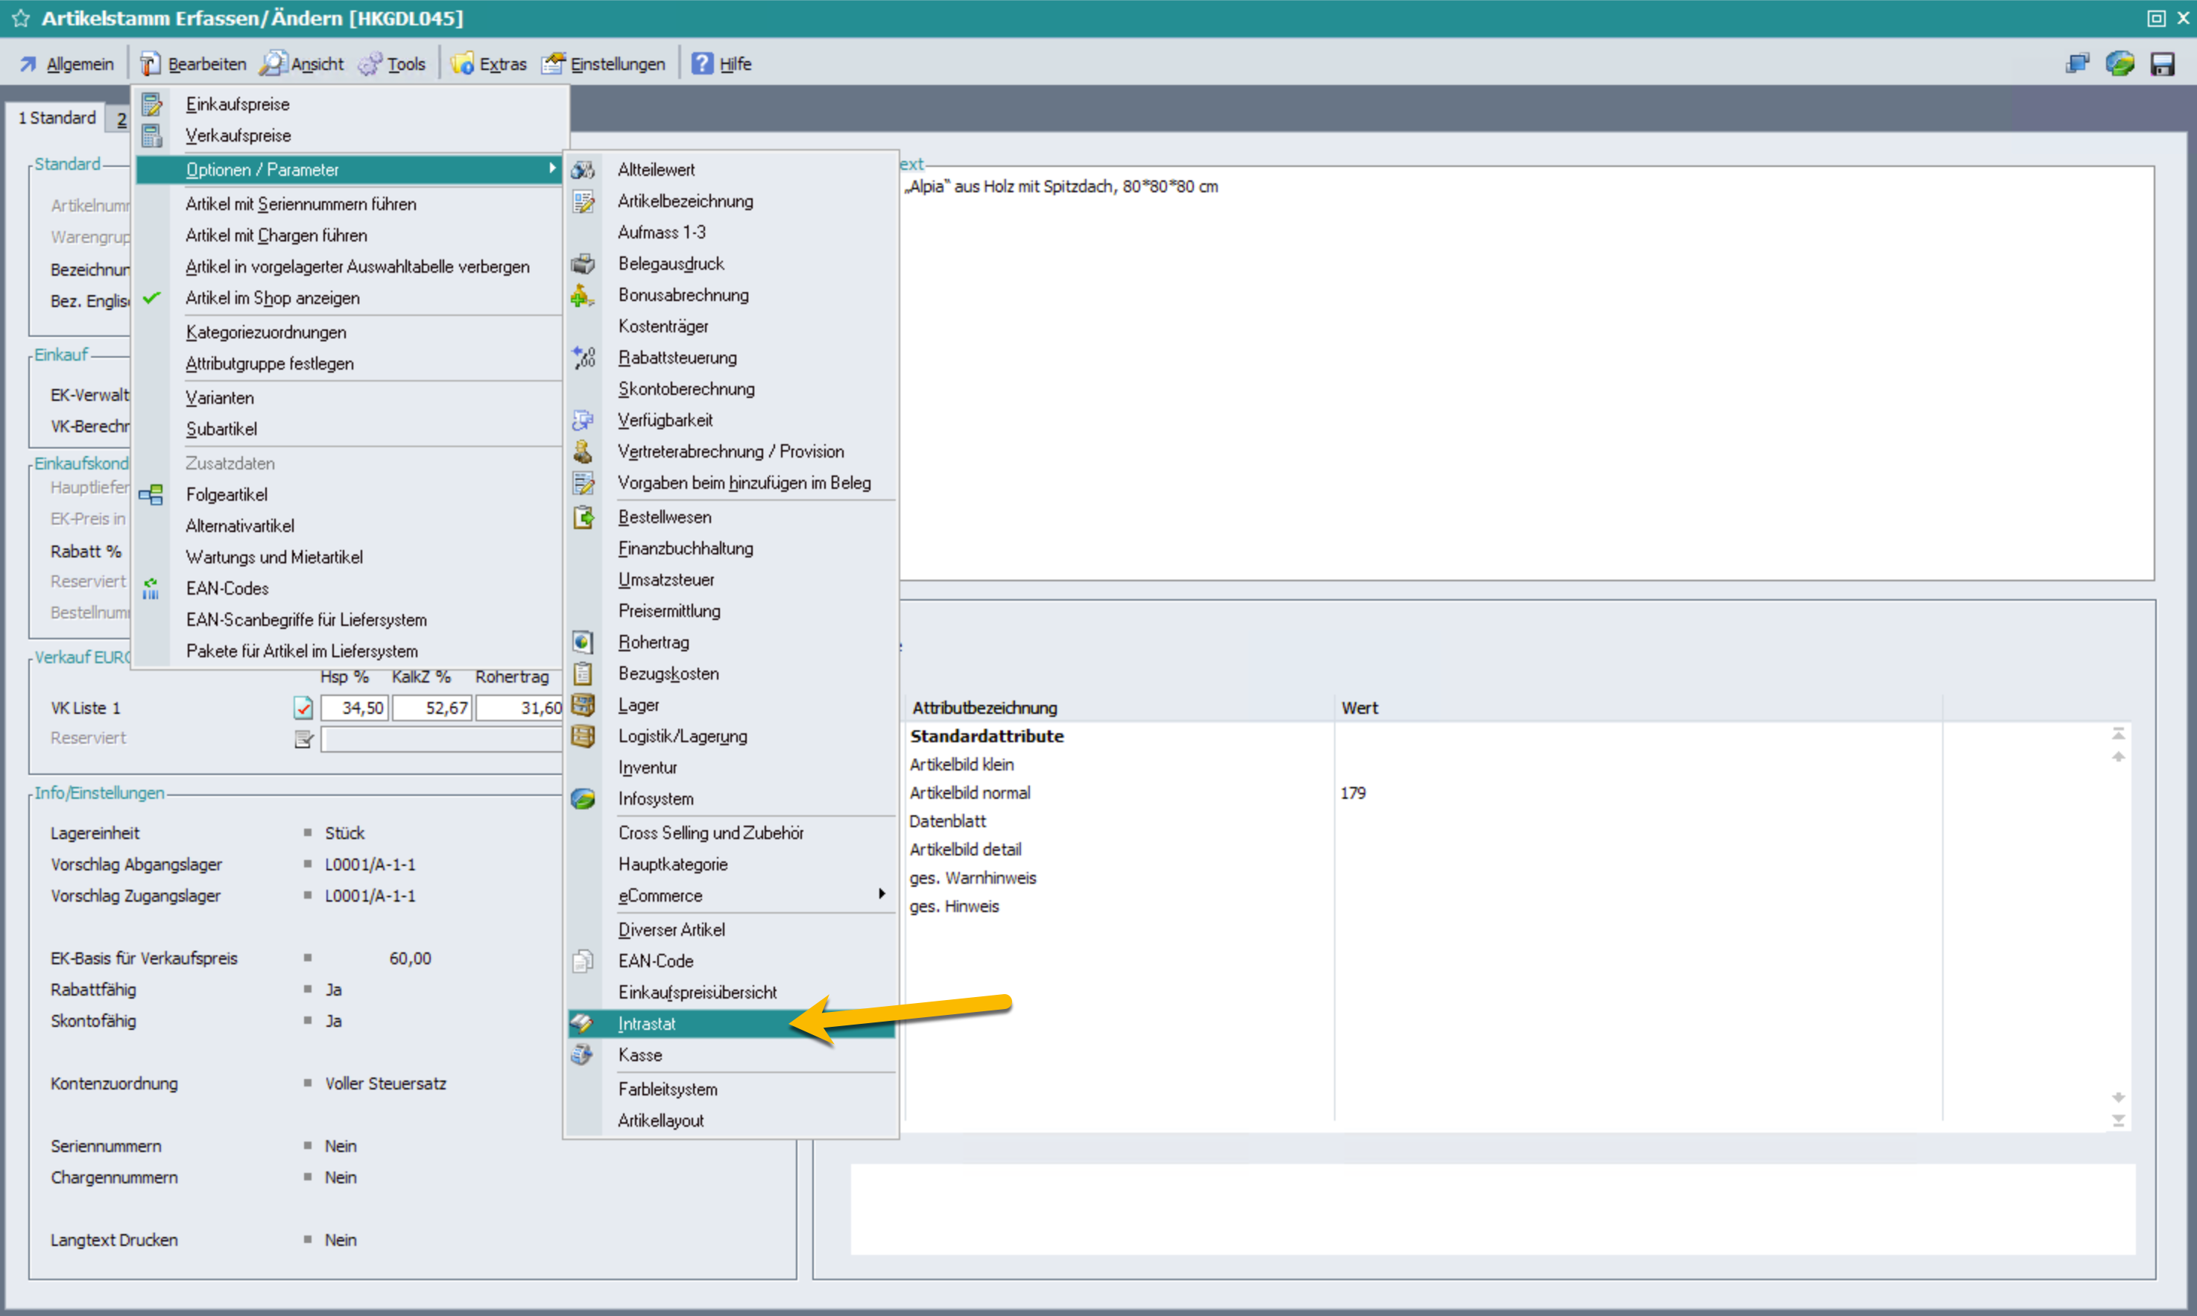Enable 'Artikel mit Seriennummern führen' option
Image resolution: width=2197 pixels, height=1316 pixels.
coord(300,204)
